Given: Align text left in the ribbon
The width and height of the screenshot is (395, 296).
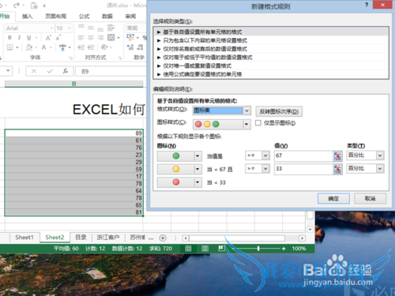Looking at the screenshot, I should [x=81, y=38].
